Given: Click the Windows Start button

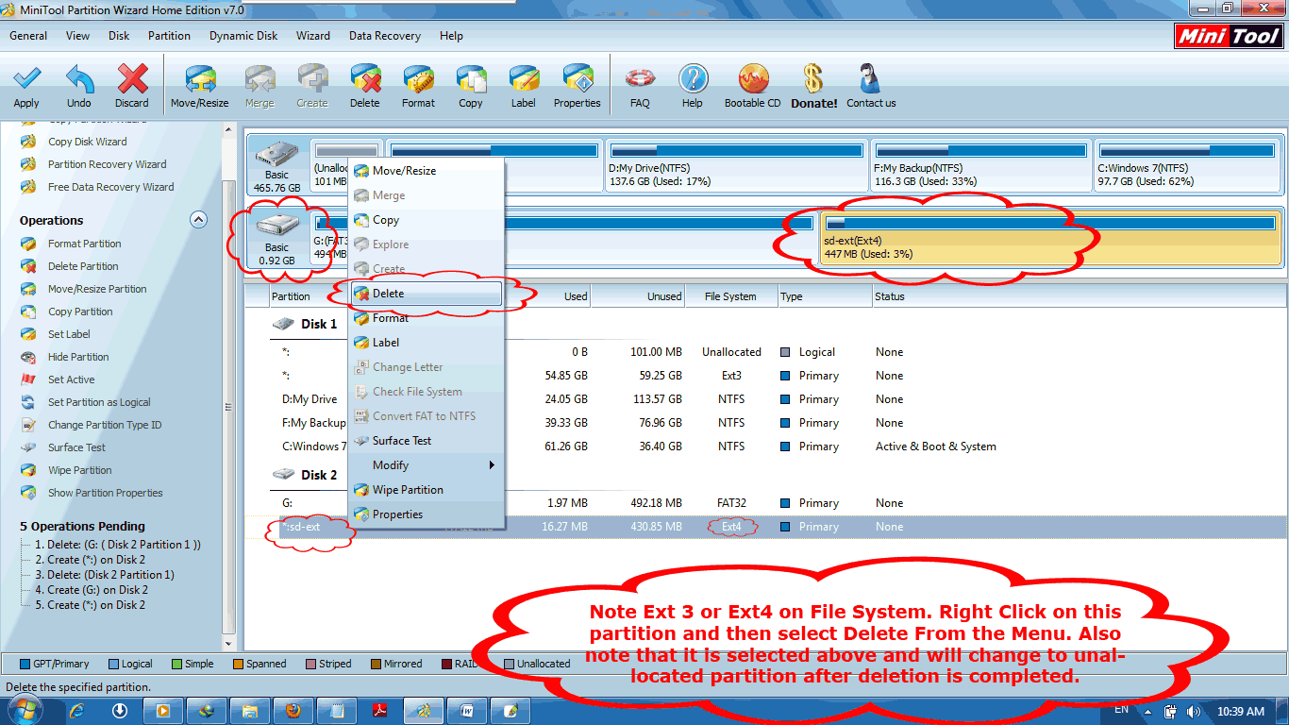Looking at the screenshot, I should (25, 710).
